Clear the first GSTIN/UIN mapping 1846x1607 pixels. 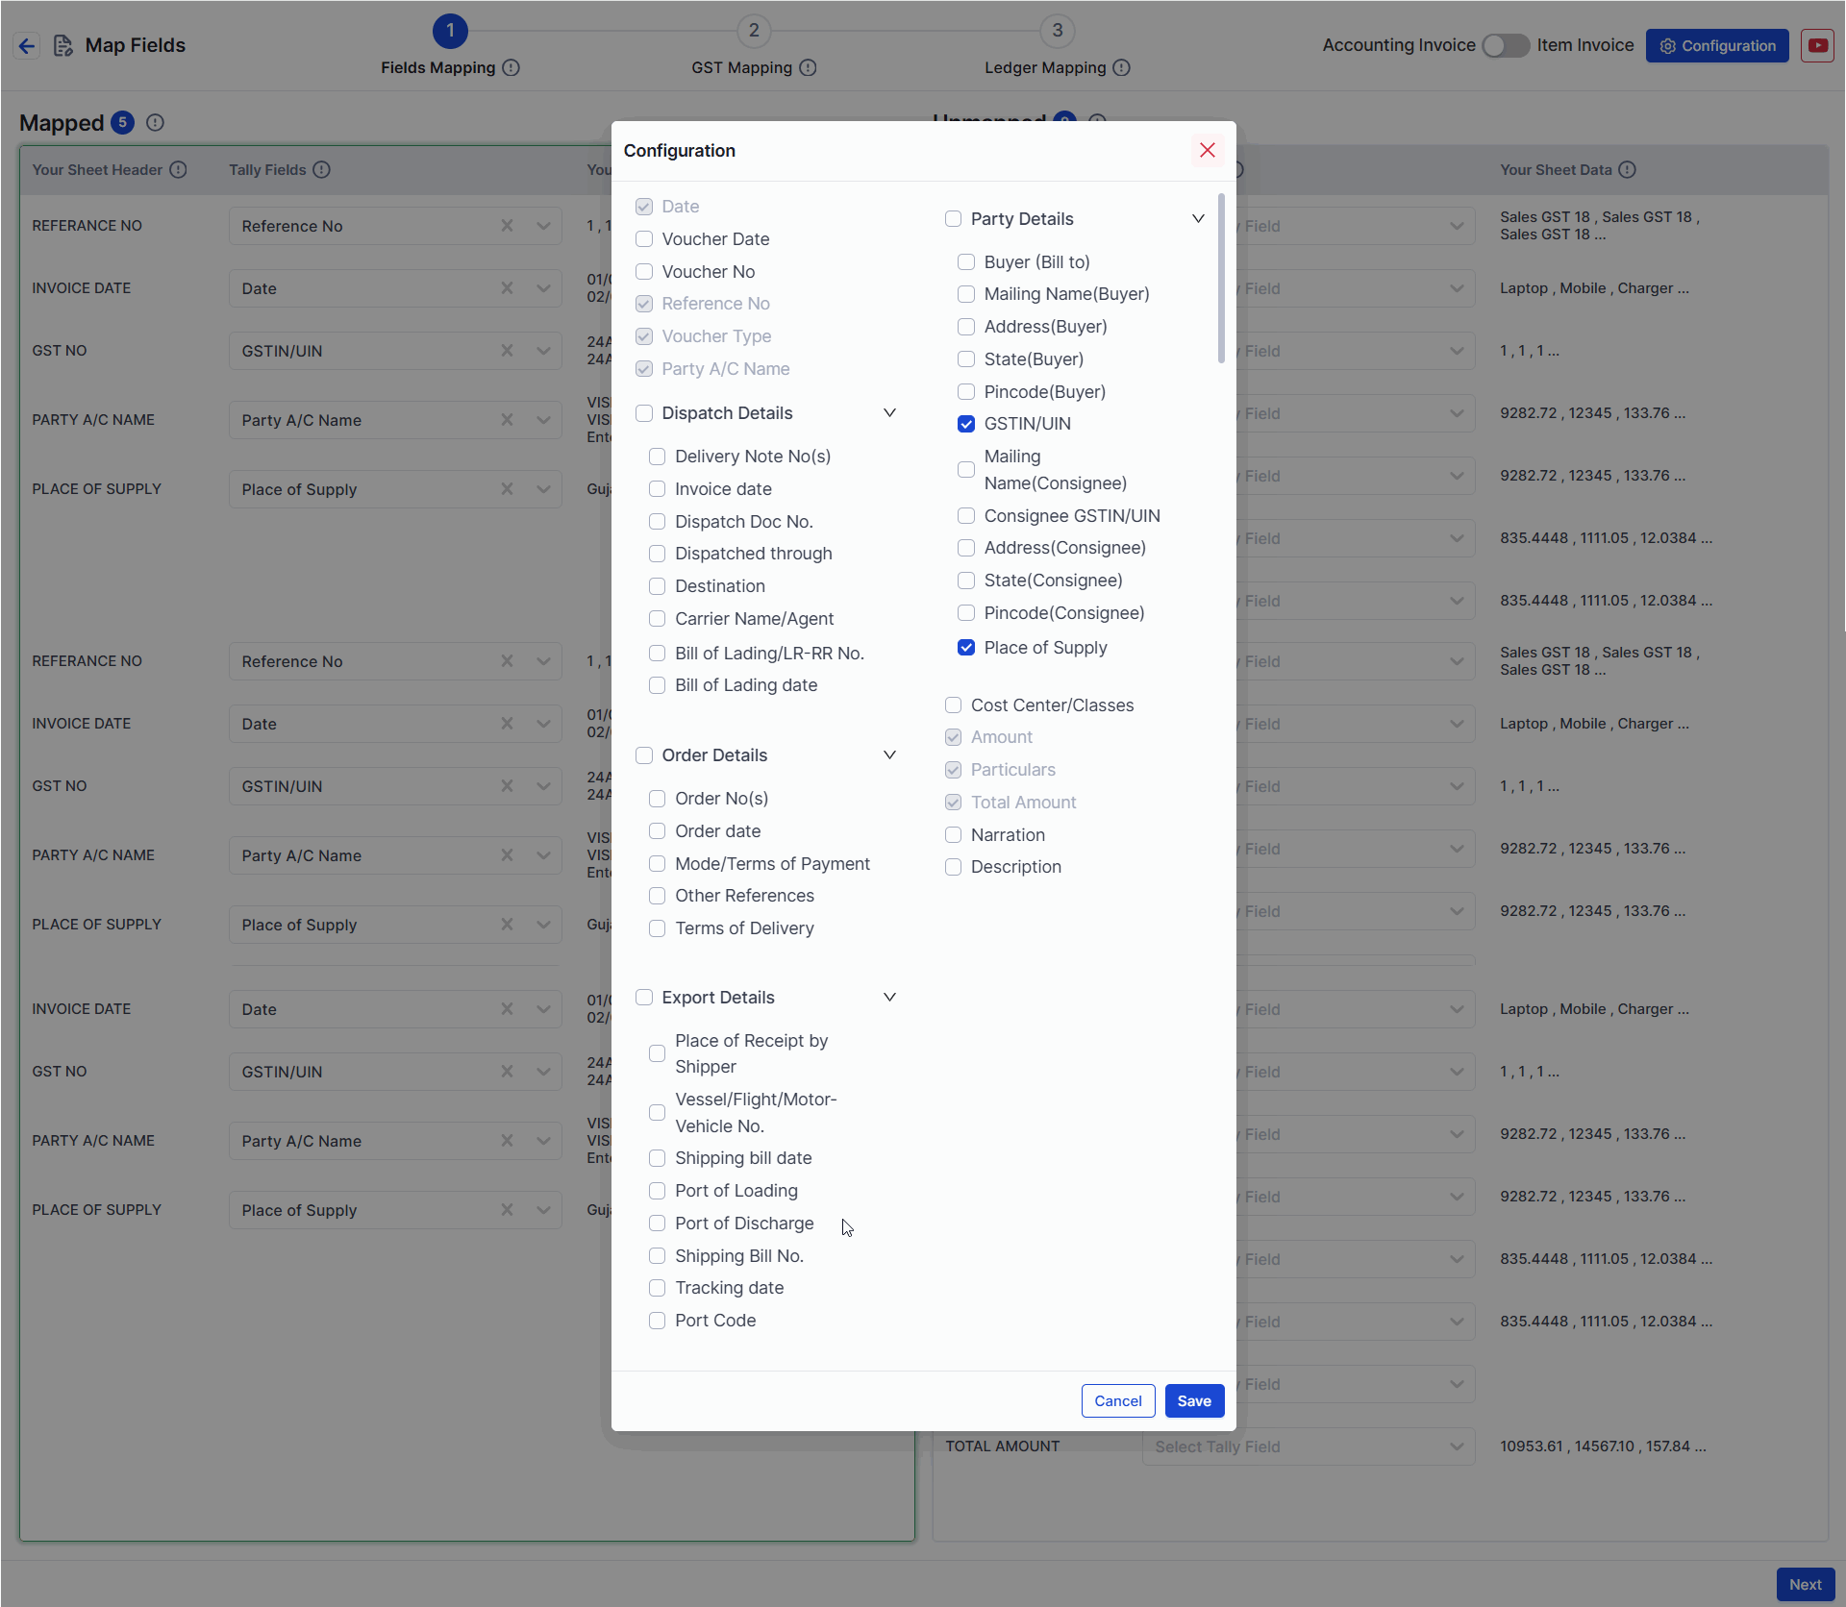[507, 351]
